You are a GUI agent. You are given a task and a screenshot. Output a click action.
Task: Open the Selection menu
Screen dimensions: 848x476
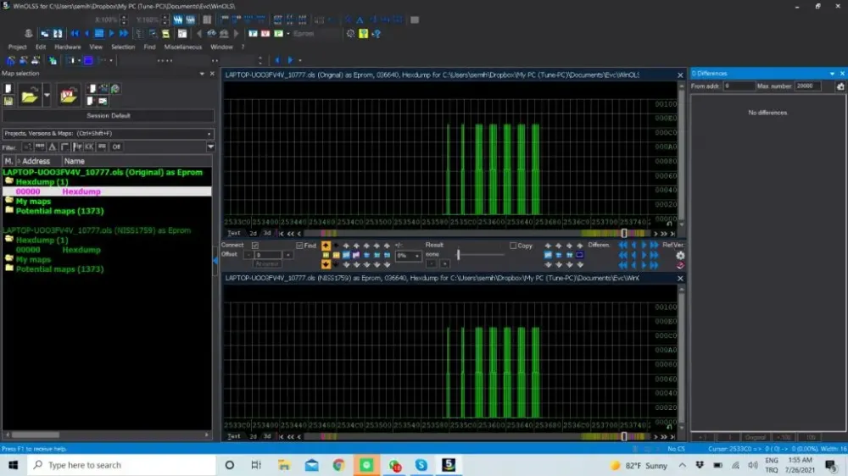pyautogui.click(x=123, y=47)
